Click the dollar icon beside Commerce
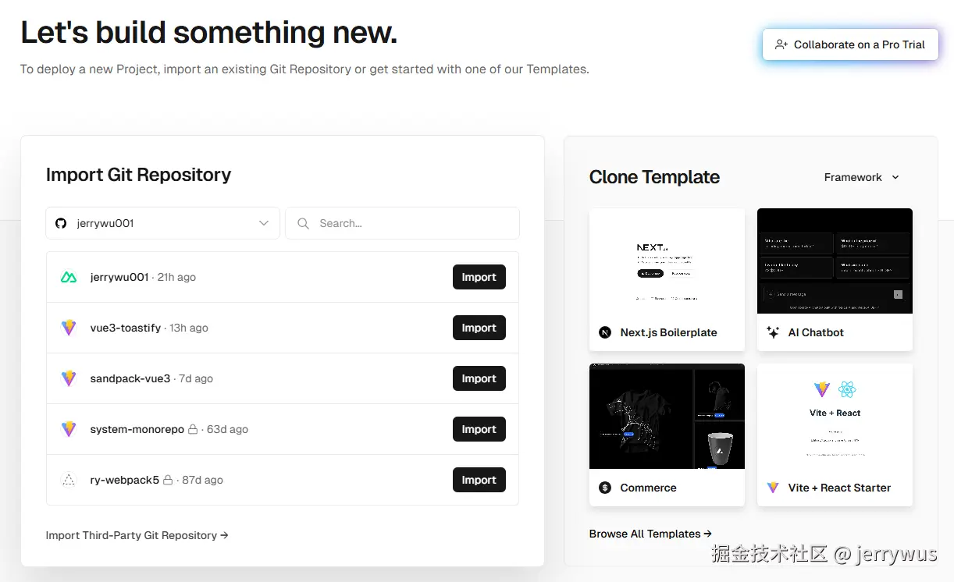Image resolution: width=954 pixels, height=582 pixels. [x=605, y=488]
